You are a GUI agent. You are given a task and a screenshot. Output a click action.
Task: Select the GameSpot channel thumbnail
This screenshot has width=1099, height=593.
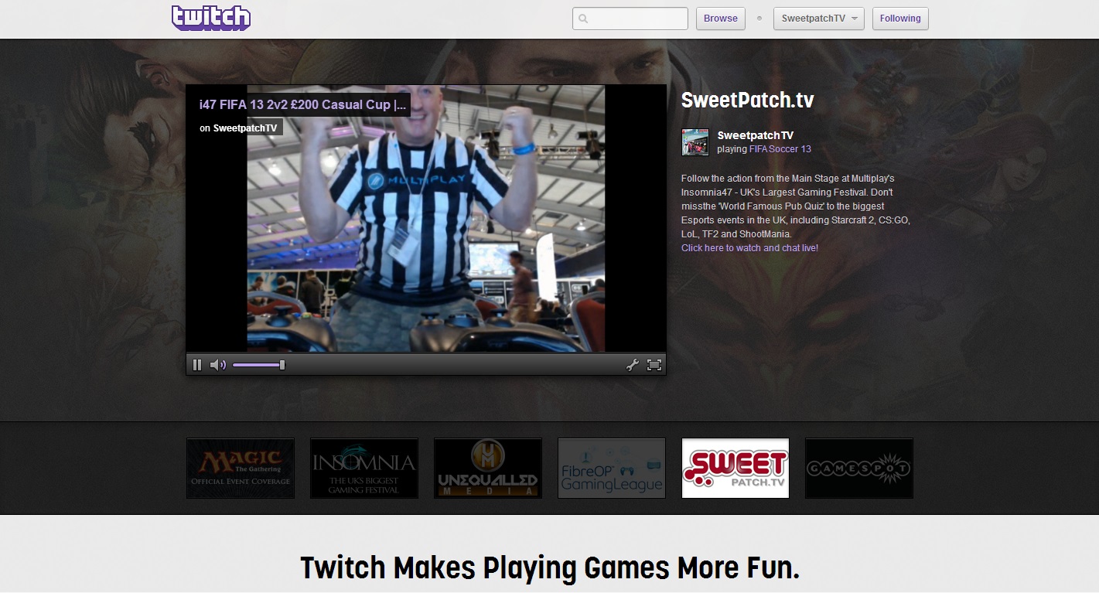click(859, 468)
